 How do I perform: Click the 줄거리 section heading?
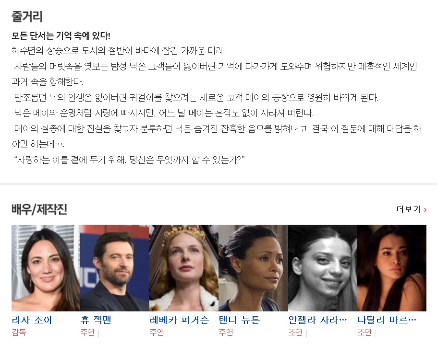tap(27, 17)
